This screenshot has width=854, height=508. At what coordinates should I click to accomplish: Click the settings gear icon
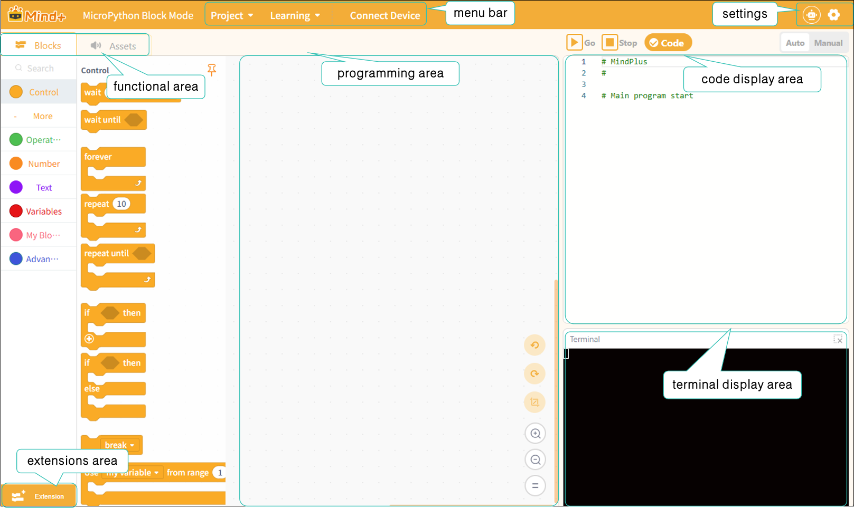click(833, 15)
